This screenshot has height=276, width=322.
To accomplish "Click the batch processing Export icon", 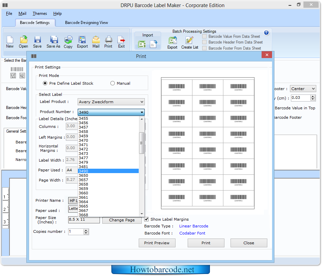I will (172, 43).
